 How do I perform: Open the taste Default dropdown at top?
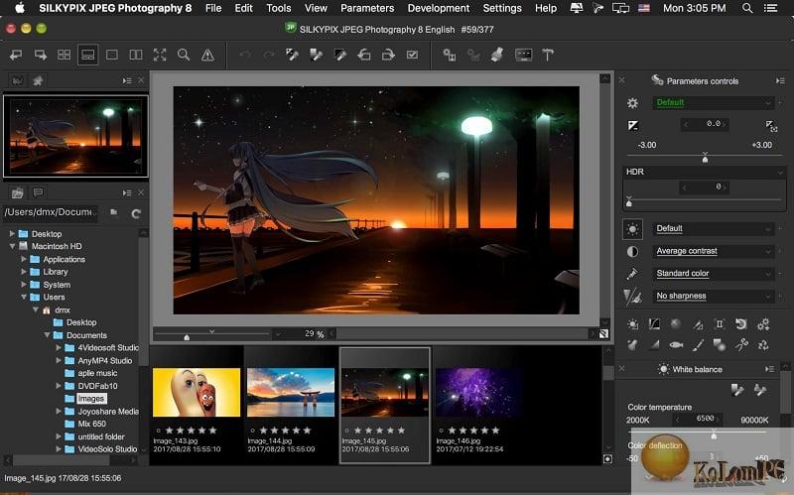(713, 103)
